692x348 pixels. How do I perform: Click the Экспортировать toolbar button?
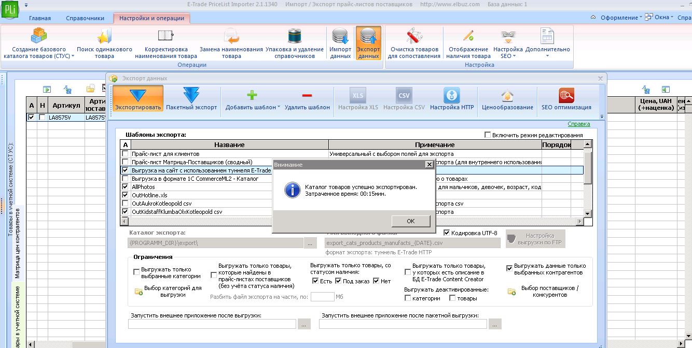point(138,98)
